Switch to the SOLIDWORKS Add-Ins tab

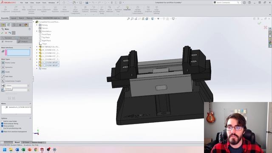tap(51, 18)
